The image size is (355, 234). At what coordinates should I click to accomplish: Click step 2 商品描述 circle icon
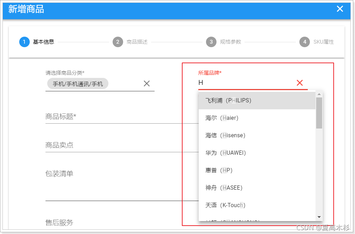coord(118,42)
